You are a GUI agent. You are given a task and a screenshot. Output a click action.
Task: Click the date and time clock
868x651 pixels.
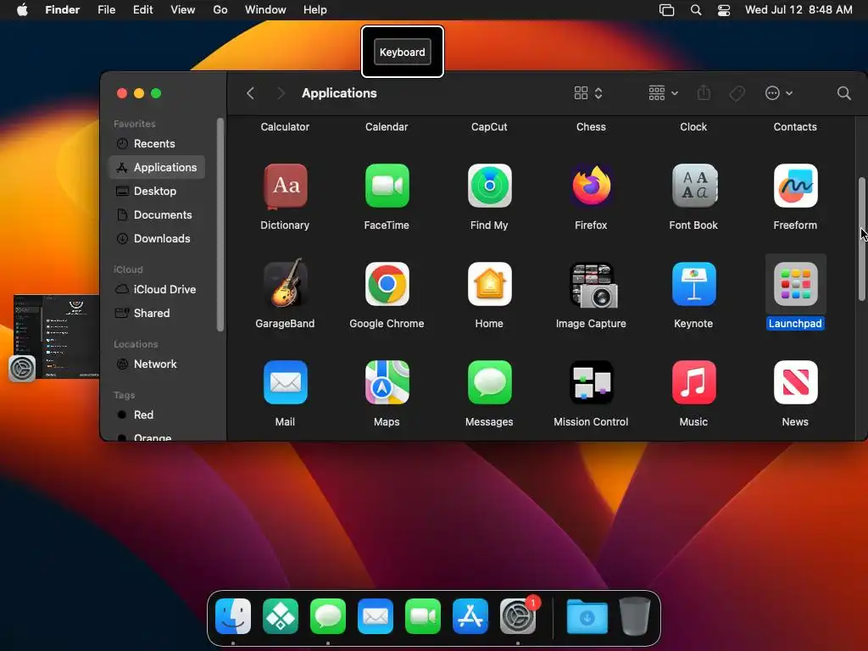(x=798, y=9)
